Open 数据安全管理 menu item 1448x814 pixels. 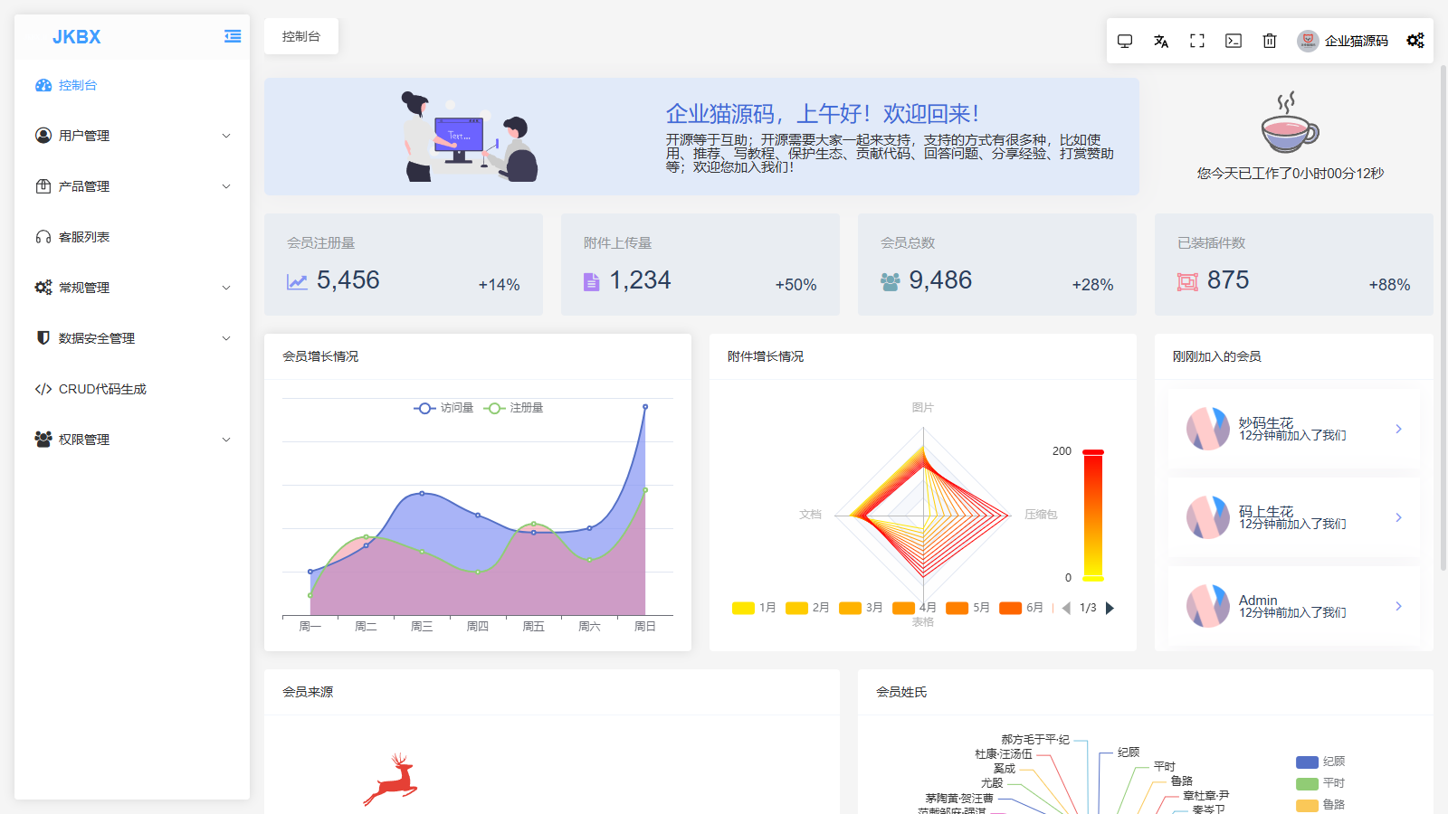132,338
